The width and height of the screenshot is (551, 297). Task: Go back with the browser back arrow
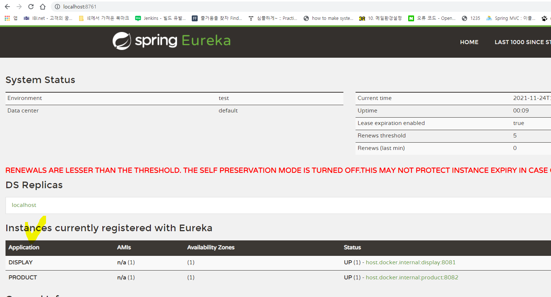point(7,7)
